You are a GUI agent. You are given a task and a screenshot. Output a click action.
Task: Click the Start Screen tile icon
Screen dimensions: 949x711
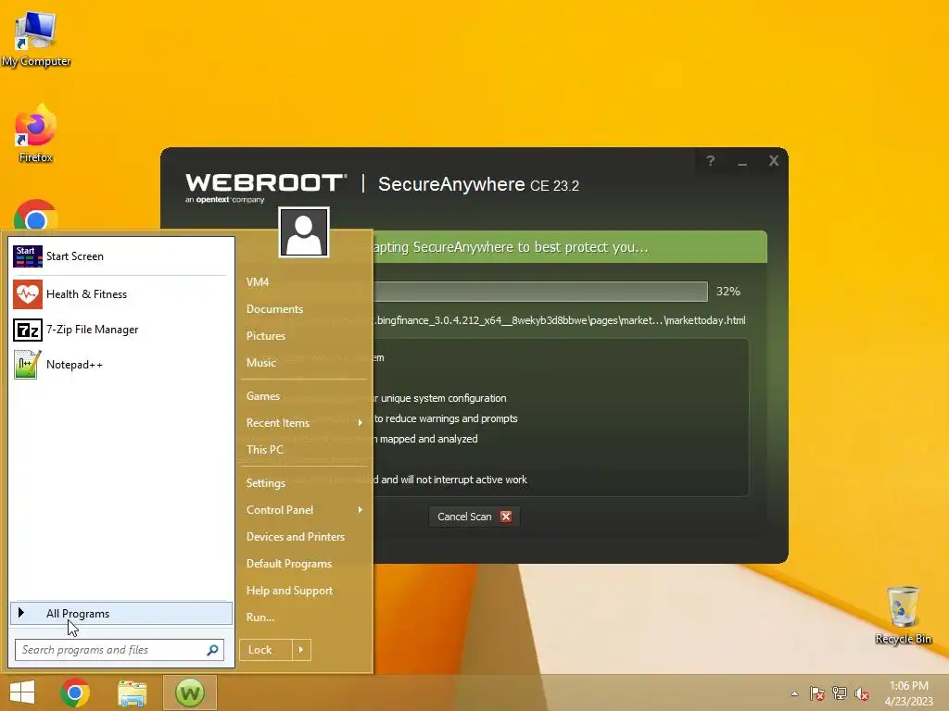click(28, 256)
